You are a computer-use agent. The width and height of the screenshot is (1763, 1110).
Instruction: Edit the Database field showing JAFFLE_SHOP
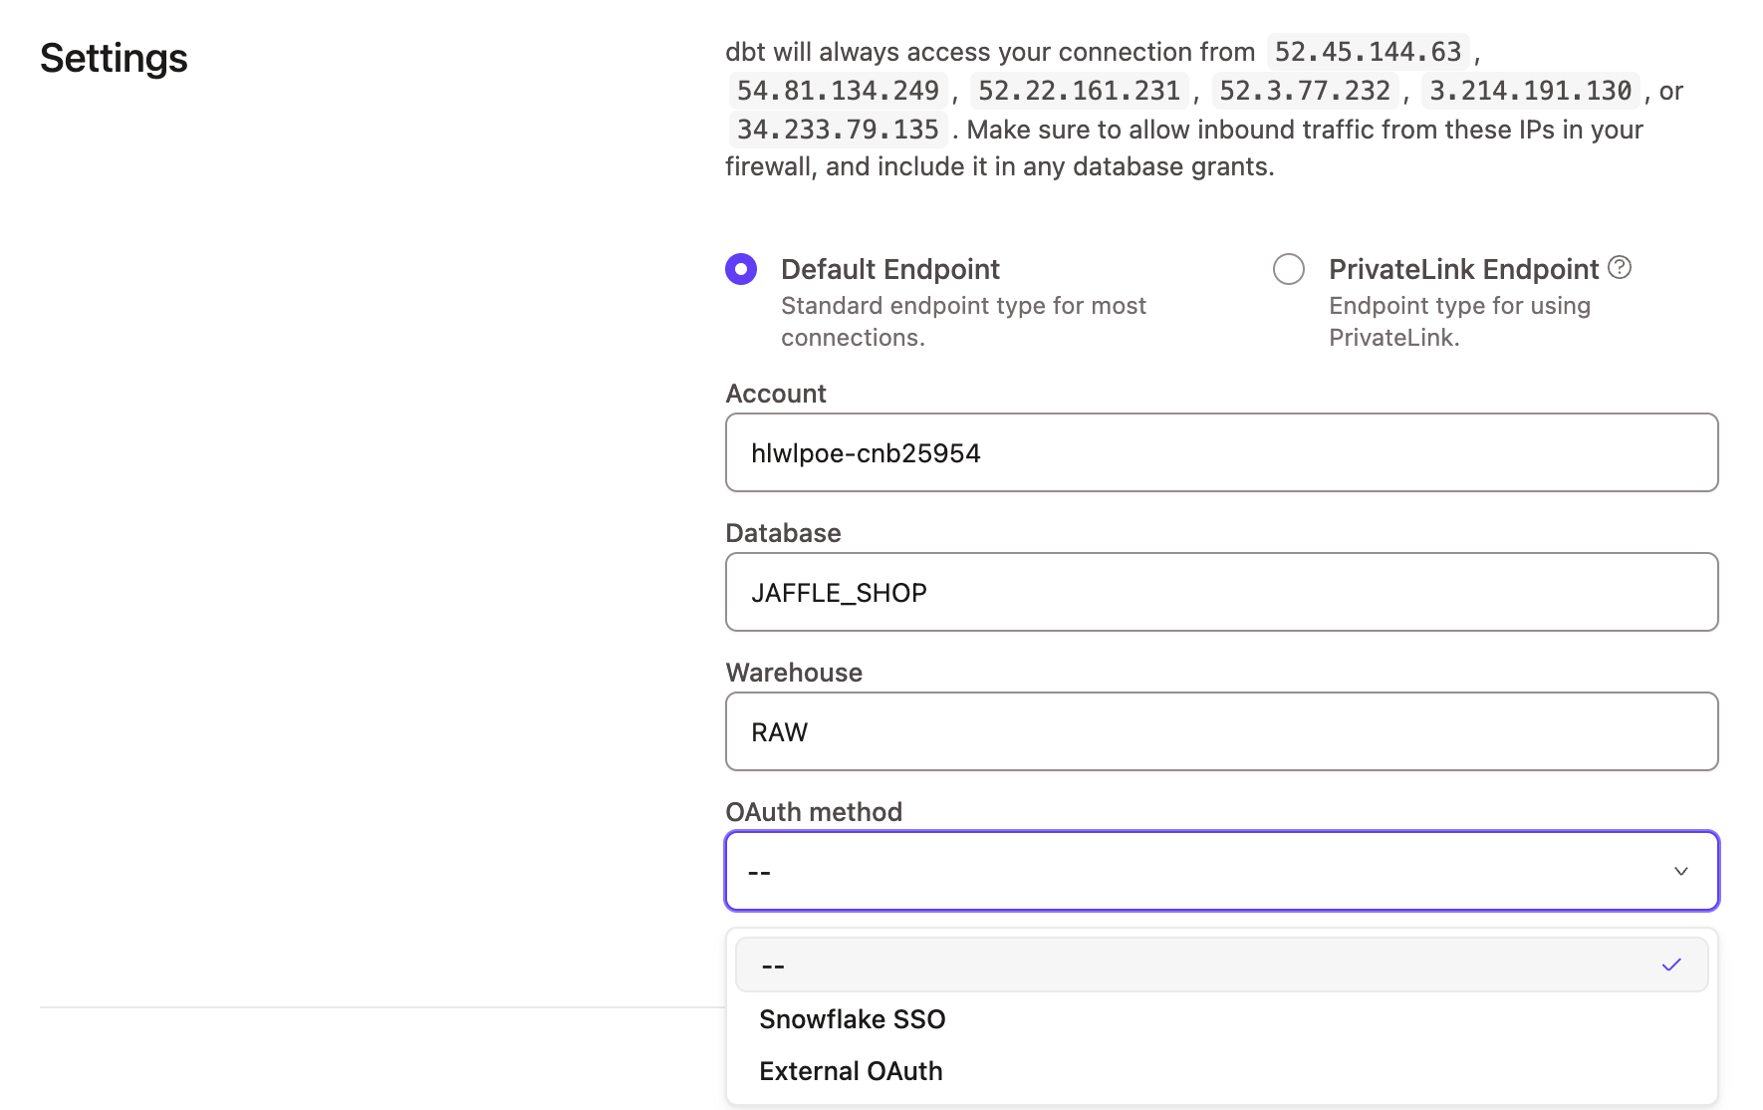coord(1221,592)
